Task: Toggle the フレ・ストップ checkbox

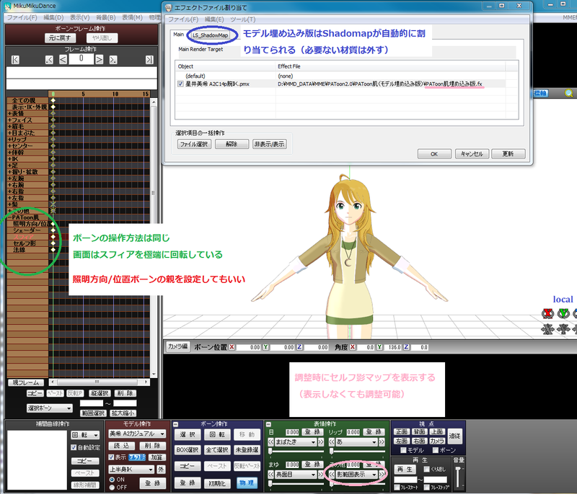Action: [x=426, y=488]
